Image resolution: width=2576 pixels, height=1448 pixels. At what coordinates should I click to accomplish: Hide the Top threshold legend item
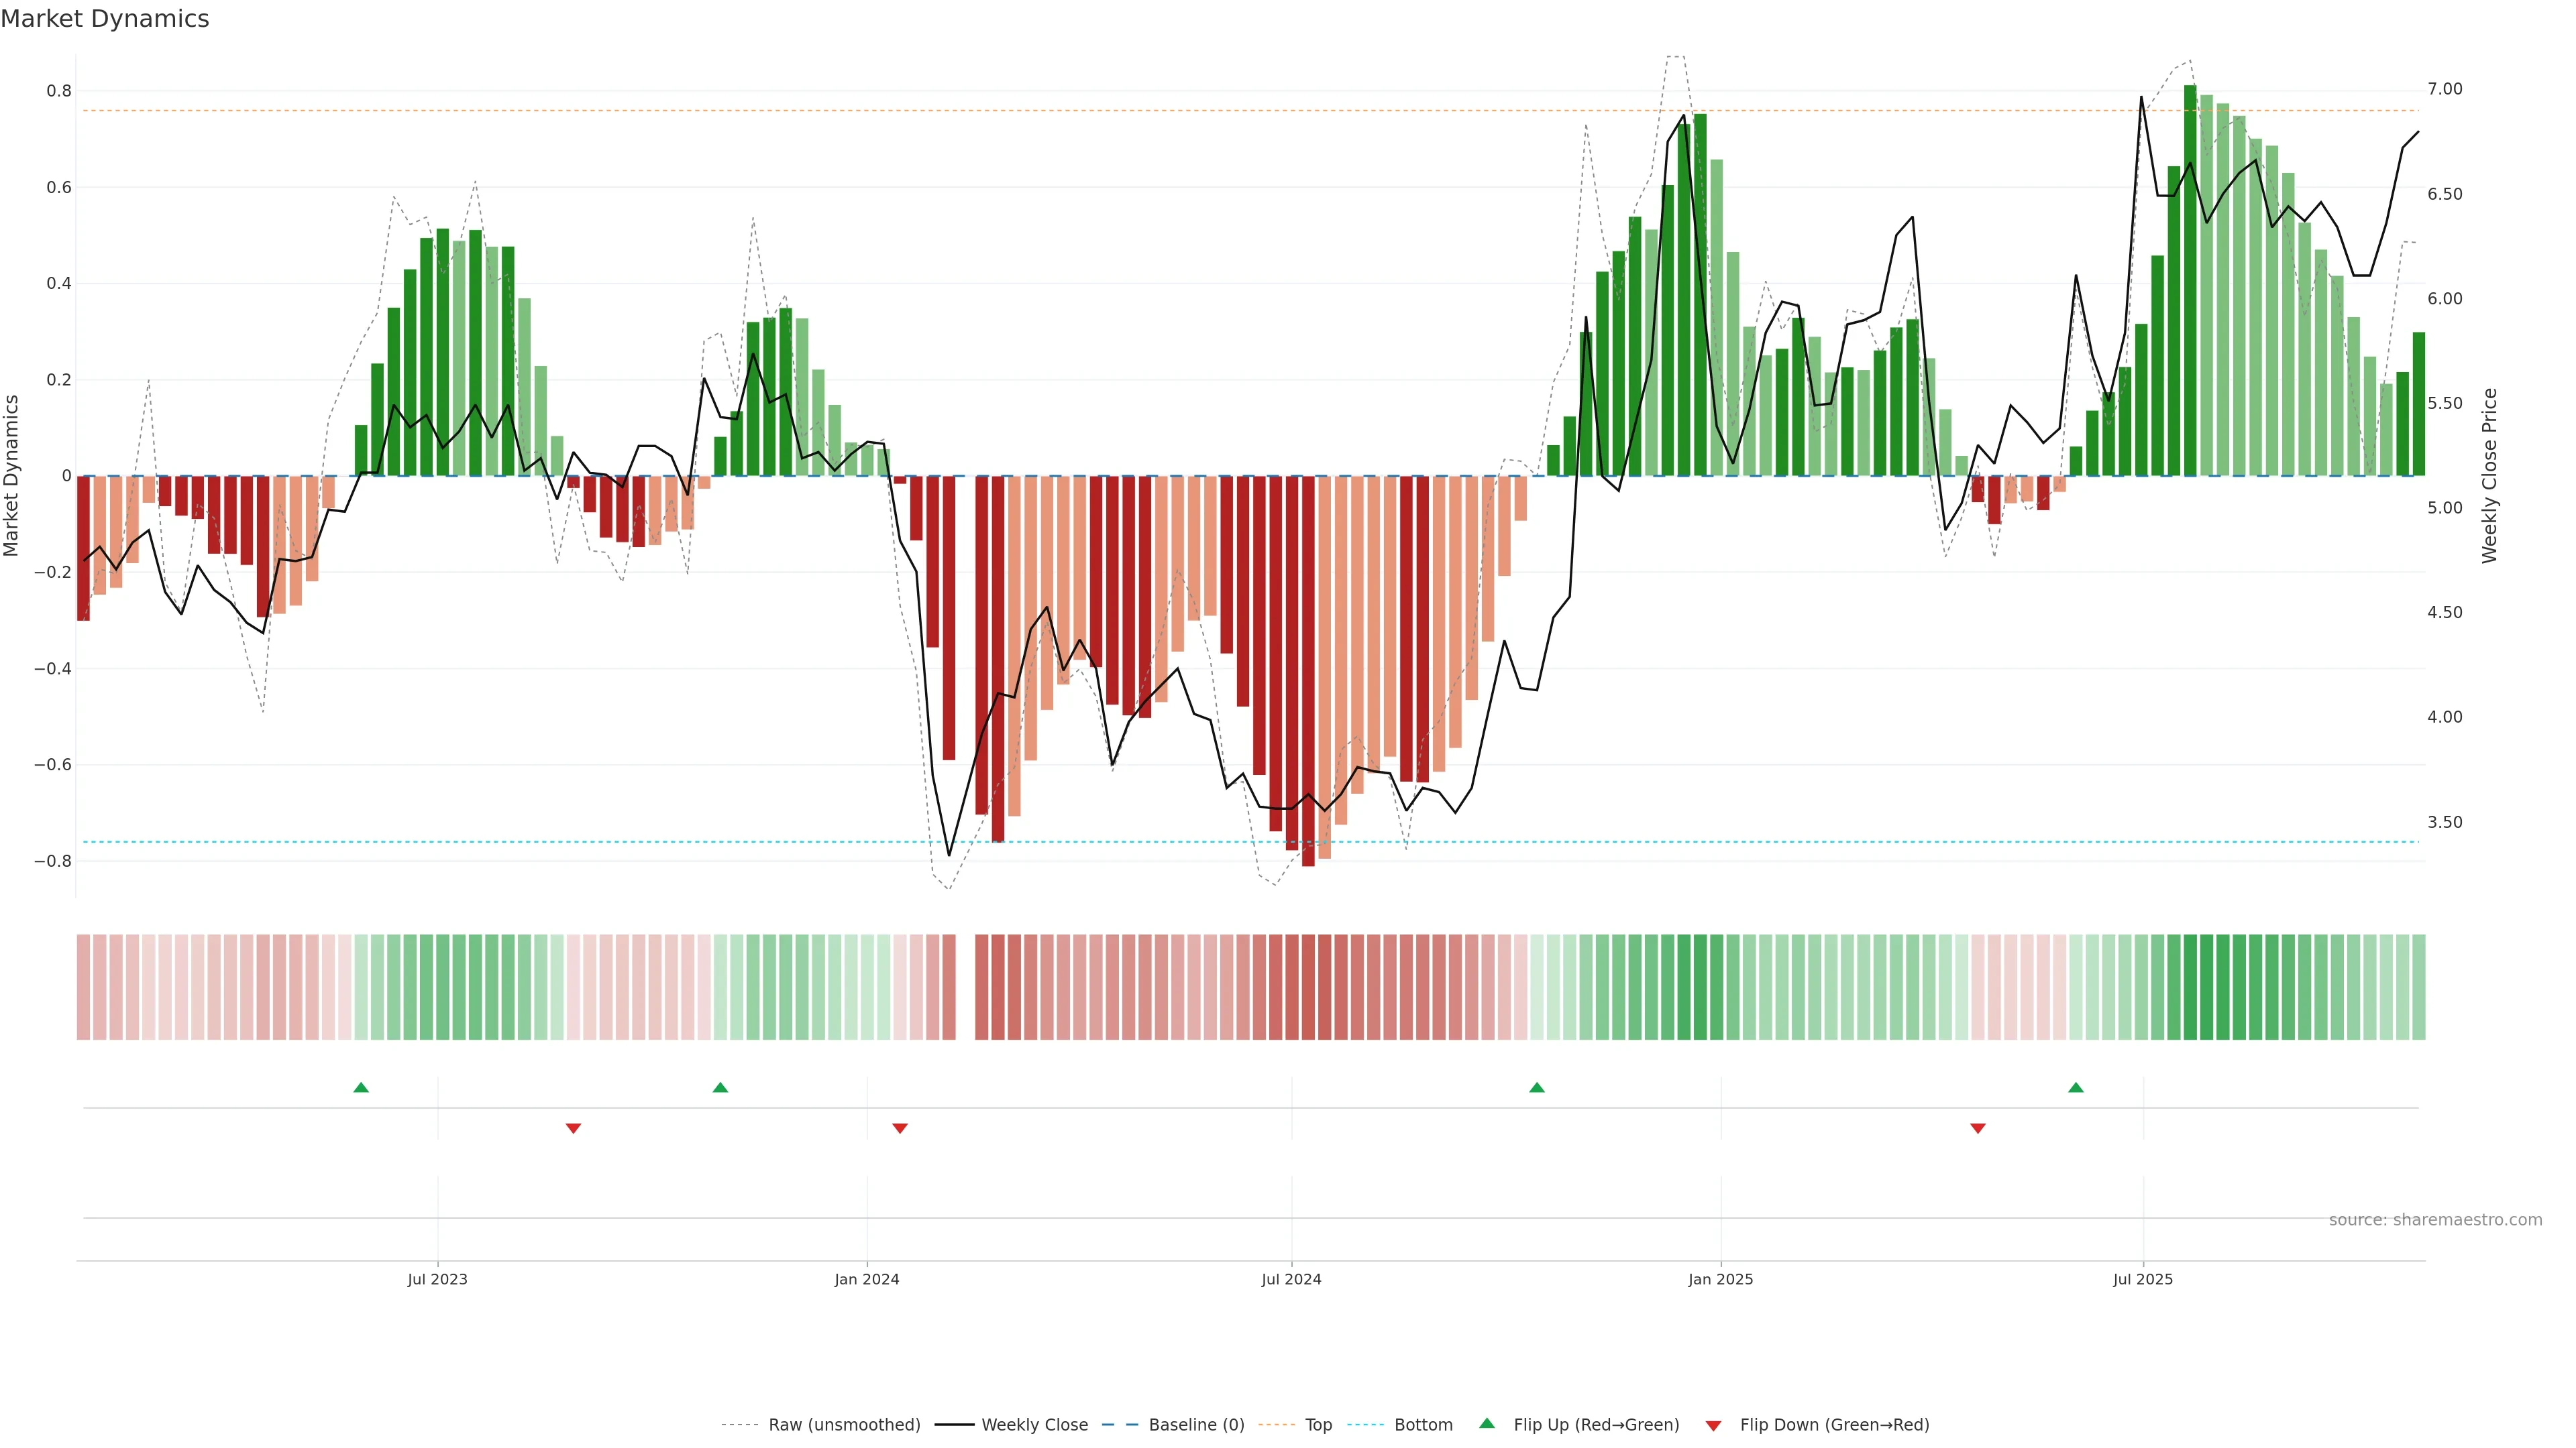1318,1425
